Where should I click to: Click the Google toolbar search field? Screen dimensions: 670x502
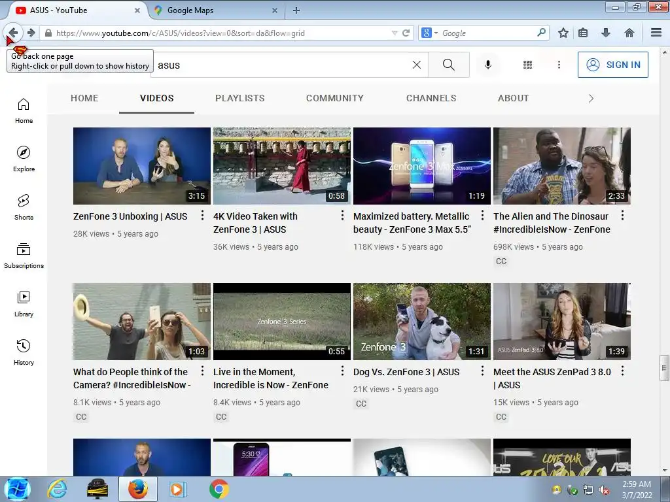[487, 33]
